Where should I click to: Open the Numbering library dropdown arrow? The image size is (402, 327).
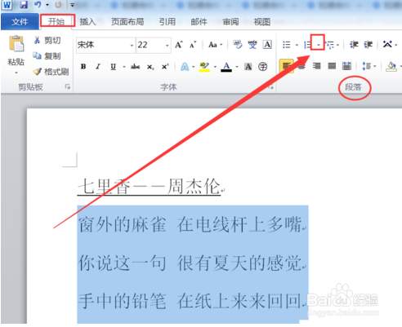click(318, 45)
